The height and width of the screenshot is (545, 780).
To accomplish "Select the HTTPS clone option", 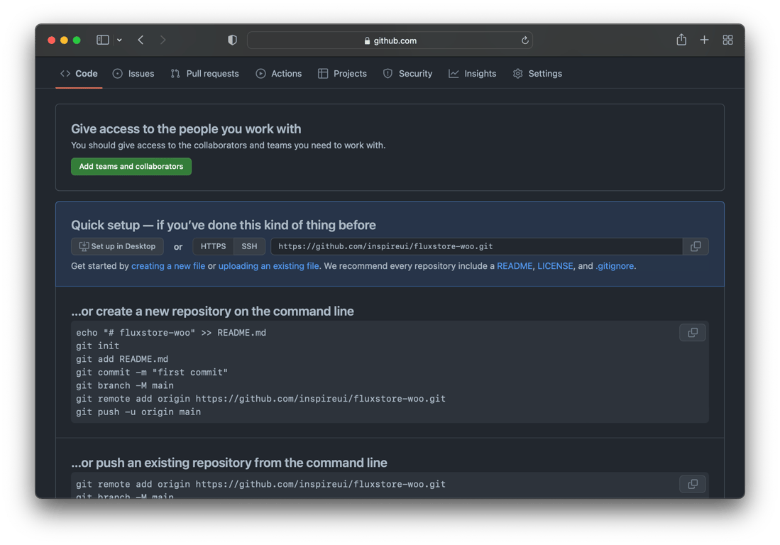I will click(214, 246).
